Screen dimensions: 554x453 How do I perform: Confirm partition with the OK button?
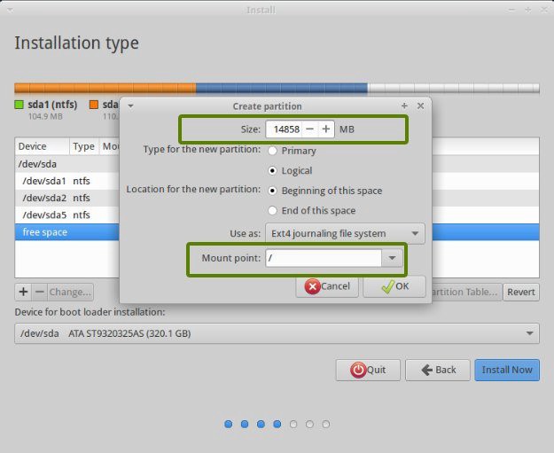coord(394,286)
